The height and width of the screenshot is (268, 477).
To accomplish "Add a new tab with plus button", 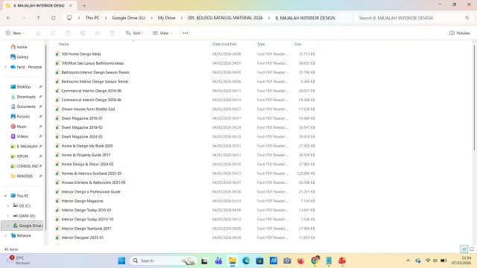I will [84, 5].
